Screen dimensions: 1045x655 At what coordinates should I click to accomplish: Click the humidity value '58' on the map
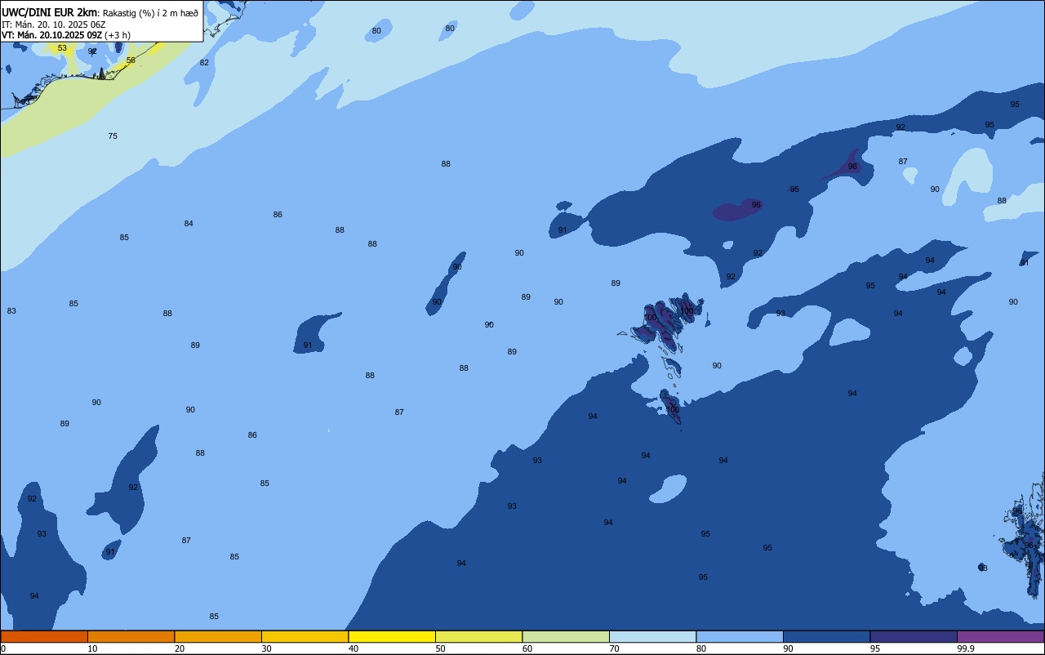pyautogui.click(x=131, y=60)
